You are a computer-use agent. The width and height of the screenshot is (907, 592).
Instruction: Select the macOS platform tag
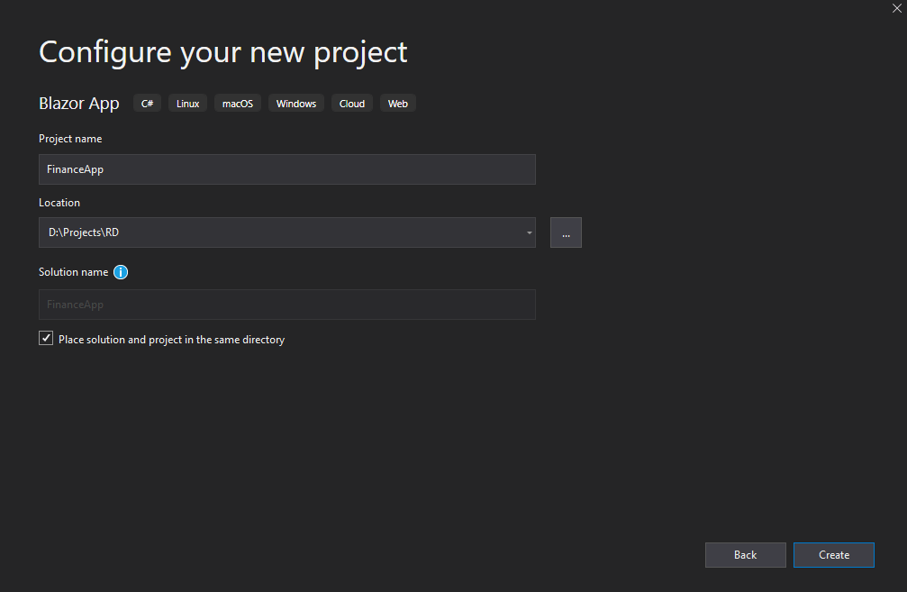(x=238, y=104)
